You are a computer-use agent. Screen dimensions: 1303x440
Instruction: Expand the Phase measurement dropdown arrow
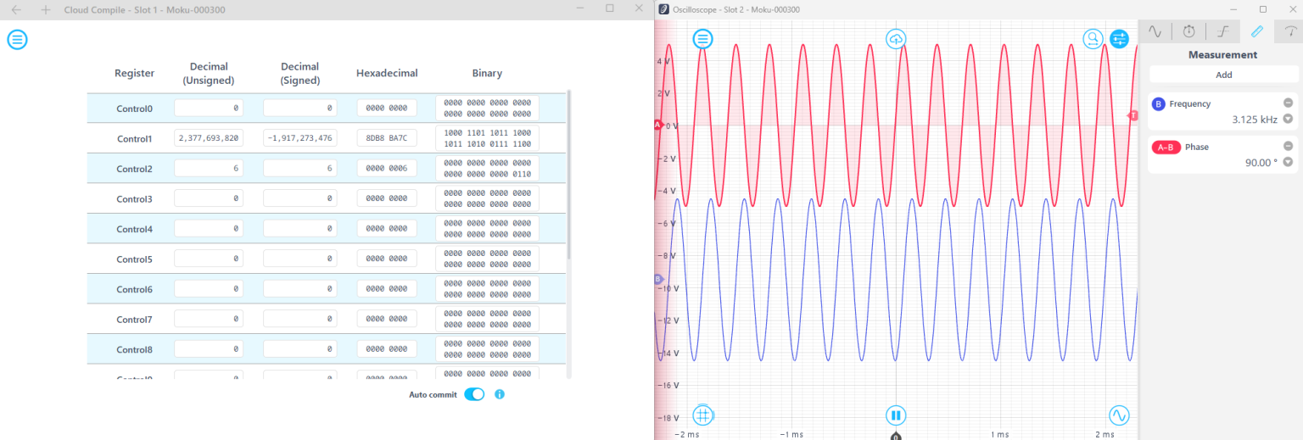point(1288,162)
